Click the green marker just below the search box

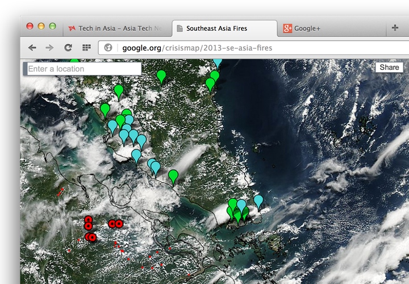tap(119, 93)
